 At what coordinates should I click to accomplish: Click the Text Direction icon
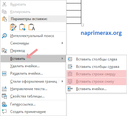pyautogui.click(x=4, y=89)
